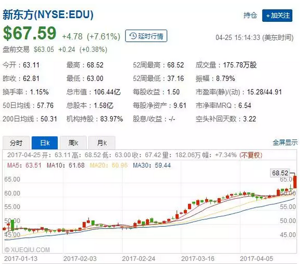The image size is (301, 264).
Task: Select the 日k chart tab
Action: [x=45, y=143]
